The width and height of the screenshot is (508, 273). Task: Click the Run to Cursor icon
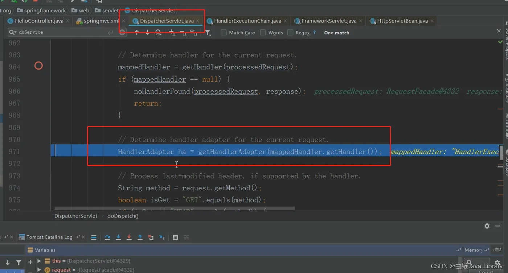[162, 237]
